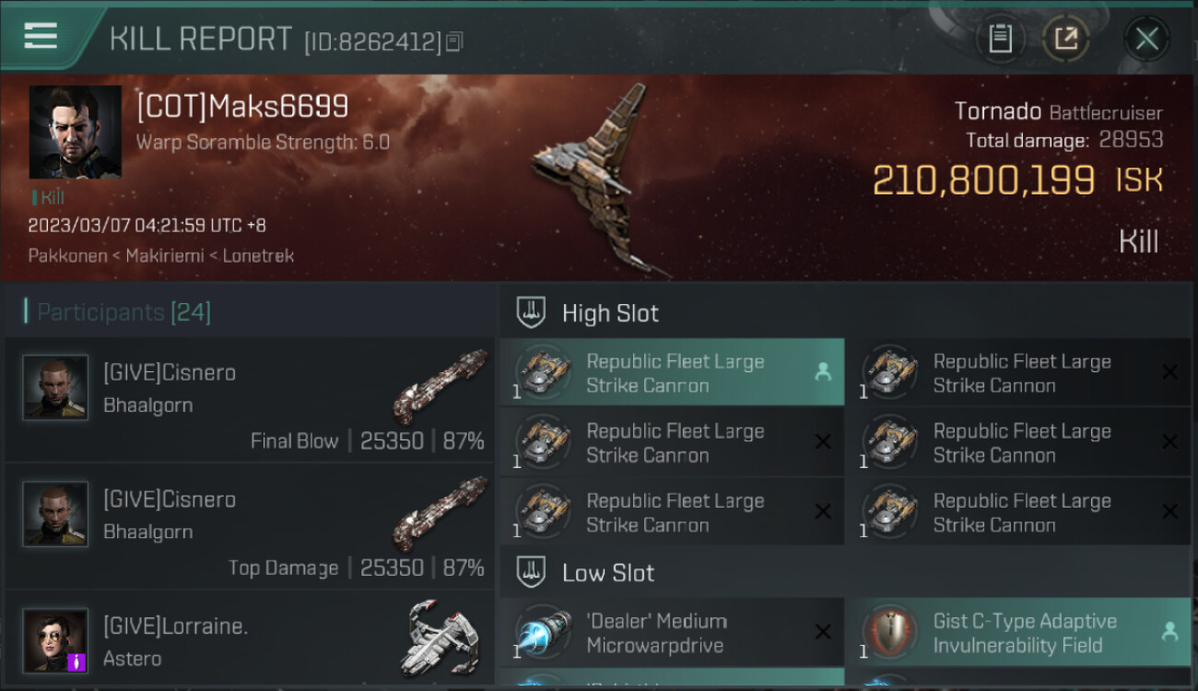Click the High Slot section icon
The height and width of the screenshot is (691, 1198).
click(x=531, y=313)
